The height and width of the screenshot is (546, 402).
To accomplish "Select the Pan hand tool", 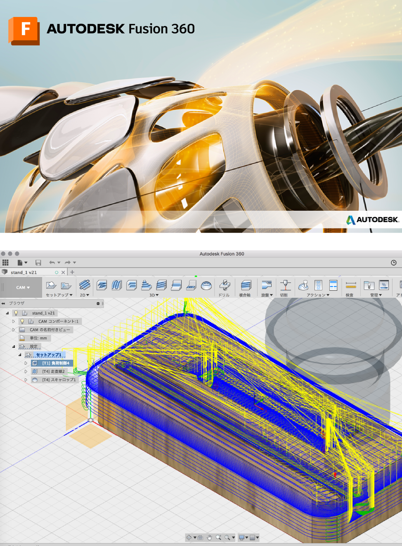I will [x=209, y=537].
